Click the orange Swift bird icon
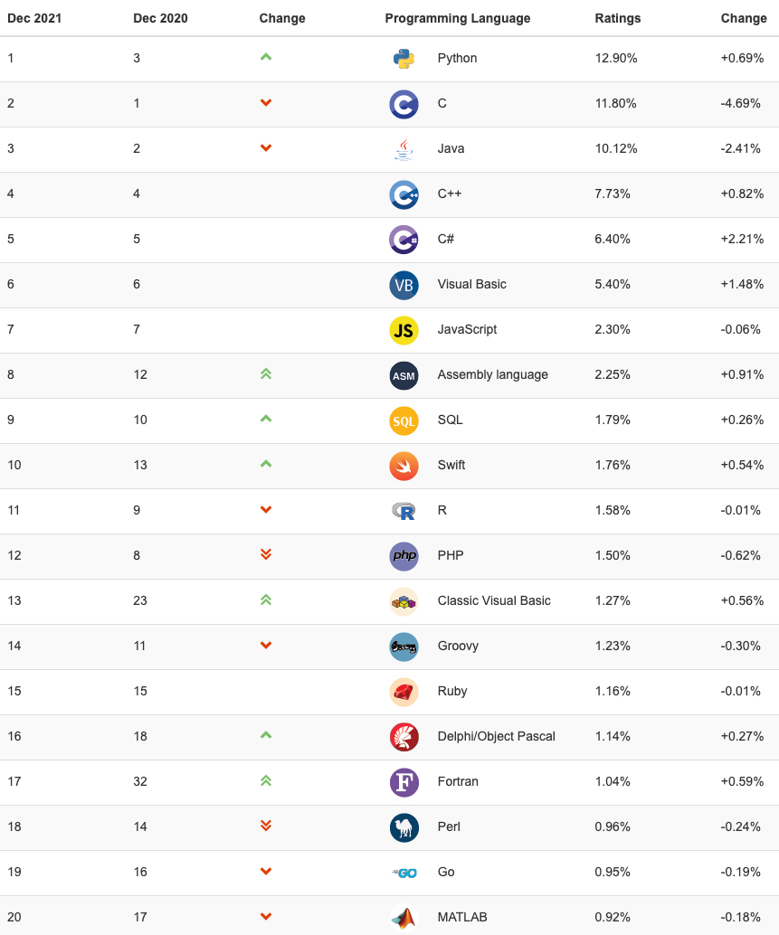 pyautogui.click(x=404, y=466)
